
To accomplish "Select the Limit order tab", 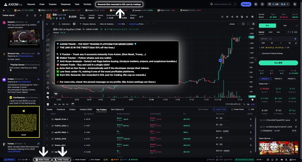I will pyautogui.click(x=270, y=32).
